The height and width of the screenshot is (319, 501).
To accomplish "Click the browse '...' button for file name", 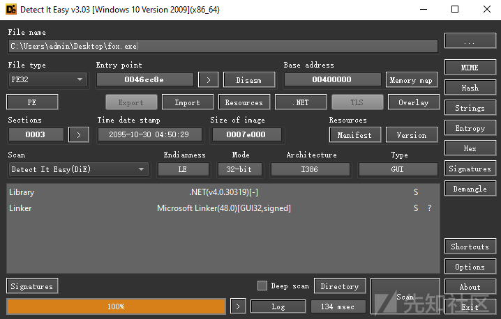I will [470, 42].
